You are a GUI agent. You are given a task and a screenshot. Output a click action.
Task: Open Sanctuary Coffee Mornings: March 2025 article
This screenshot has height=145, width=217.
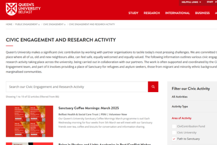tap(88, 108)
